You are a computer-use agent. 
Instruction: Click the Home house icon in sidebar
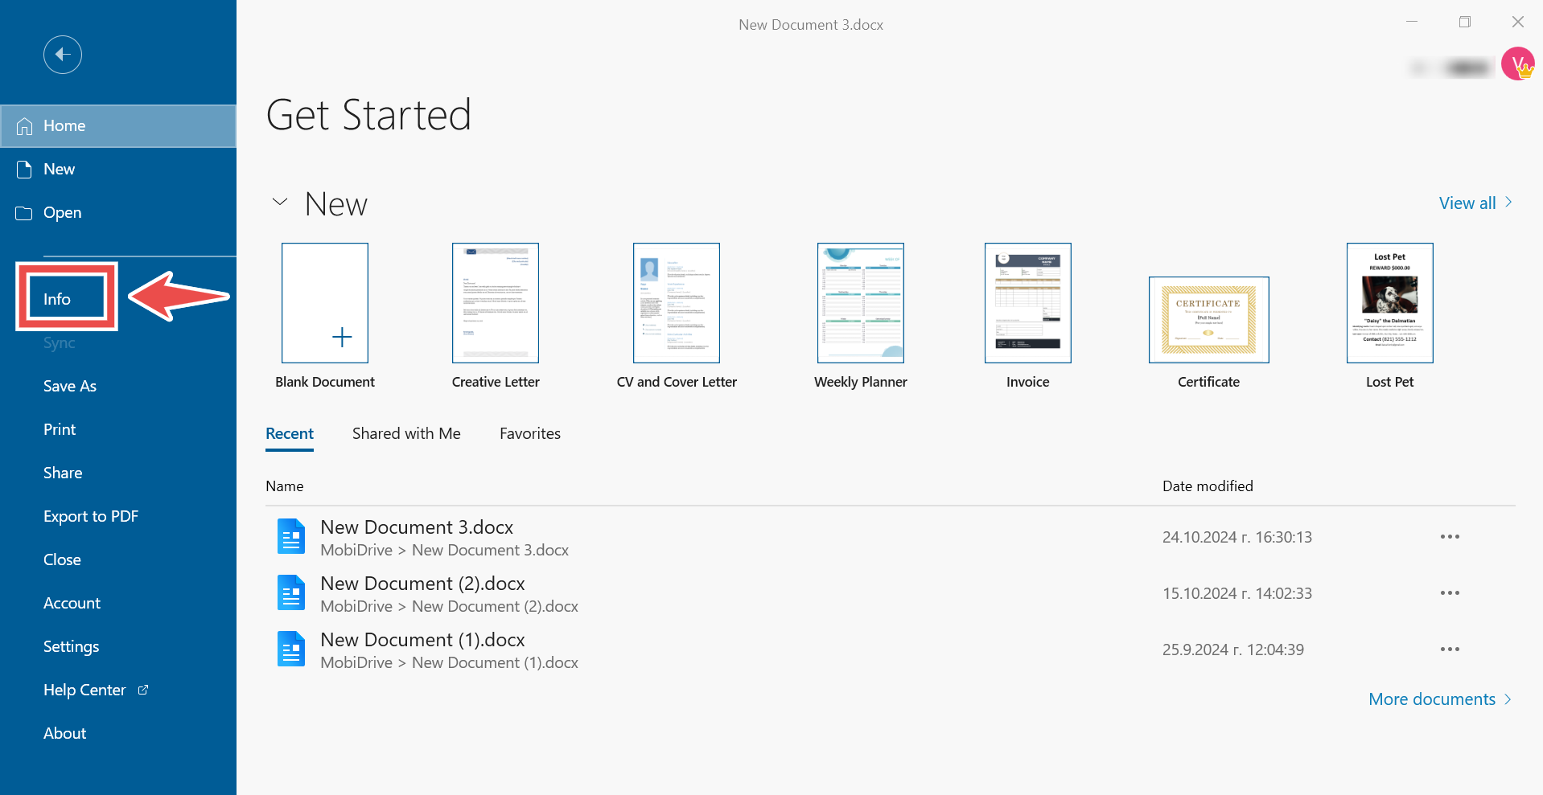pyautogui.click(x=24, y=126)
